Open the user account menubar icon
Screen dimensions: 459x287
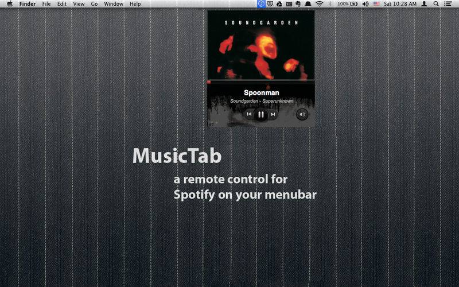click(424, 4)
